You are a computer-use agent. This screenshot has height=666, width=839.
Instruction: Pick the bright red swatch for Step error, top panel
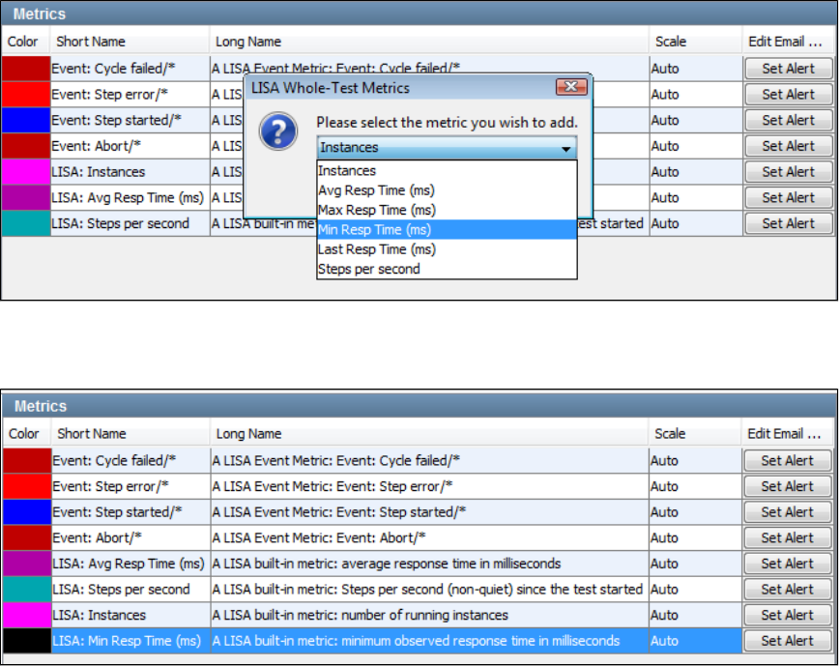pyautogui.click(x=26, y=95)
